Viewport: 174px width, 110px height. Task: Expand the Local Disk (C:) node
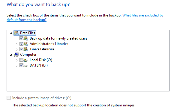coord(16,60)
